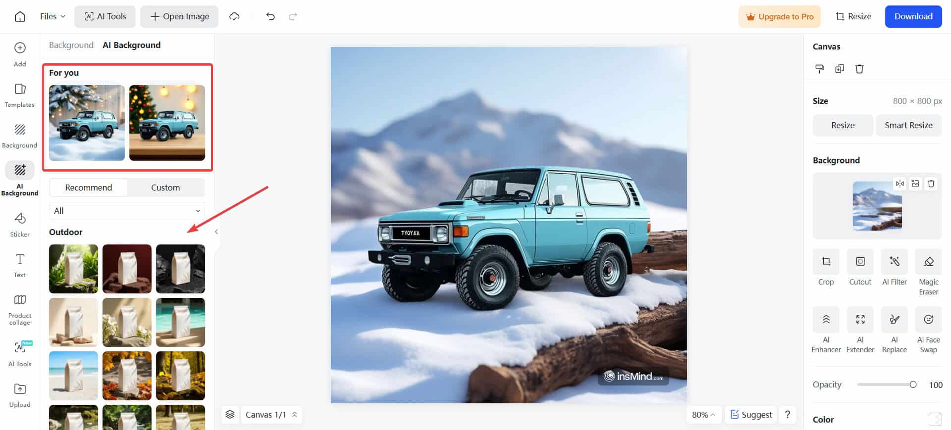The image size is (951, 430).
Task: Click the undo arrow in top toolbar
Action: (x=270, y=16)
